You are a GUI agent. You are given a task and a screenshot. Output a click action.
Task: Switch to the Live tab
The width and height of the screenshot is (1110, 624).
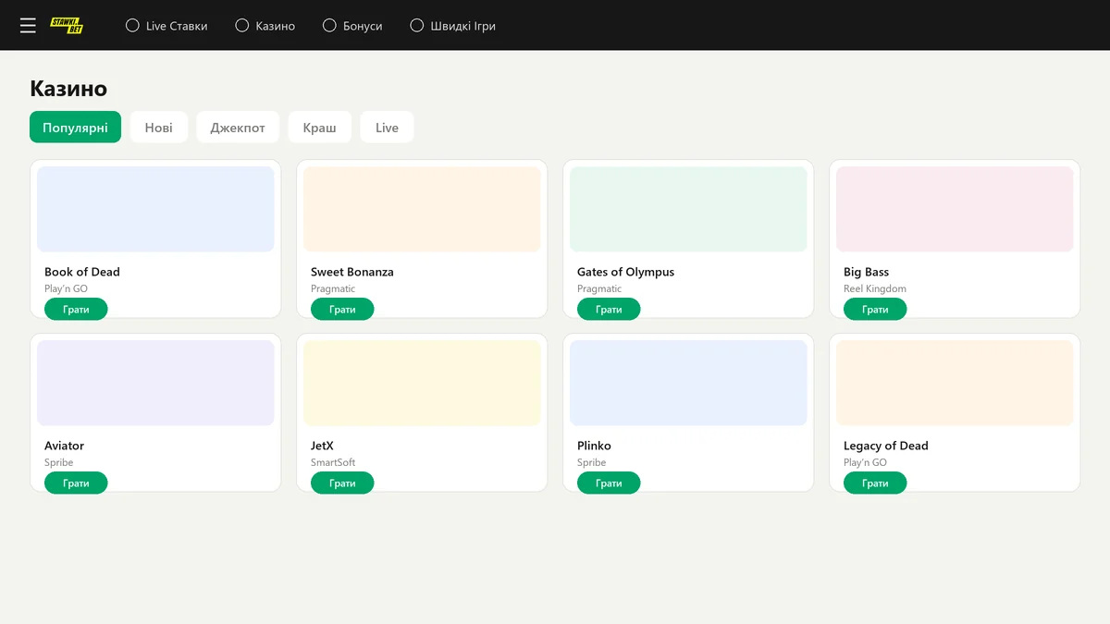(387, 128)
